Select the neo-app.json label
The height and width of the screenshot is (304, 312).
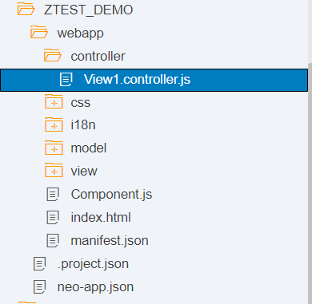[95, 287]
